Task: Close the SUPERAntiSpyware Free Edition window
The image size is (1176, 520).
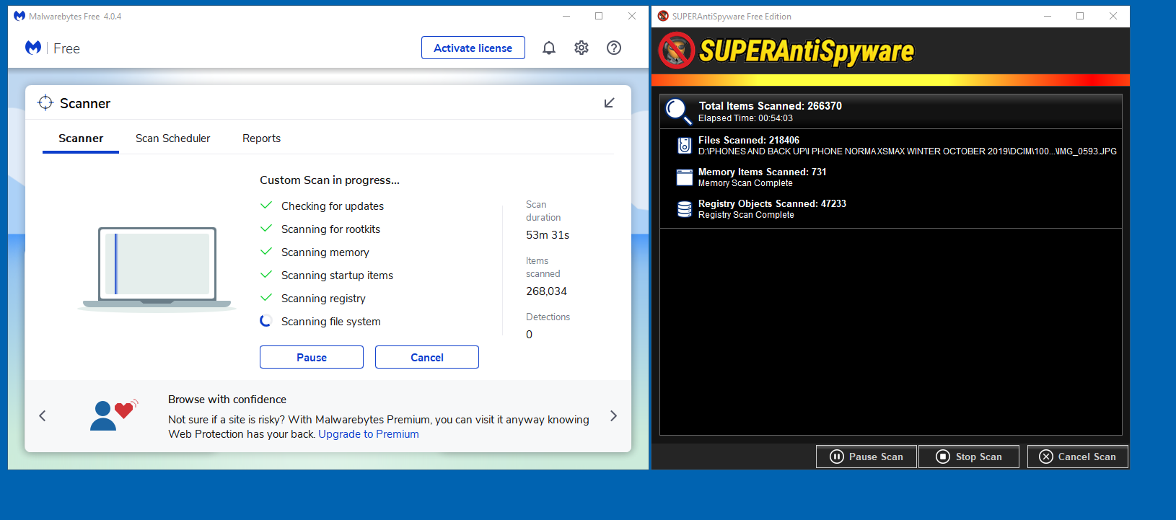Action: click(x=1113, y=16)
